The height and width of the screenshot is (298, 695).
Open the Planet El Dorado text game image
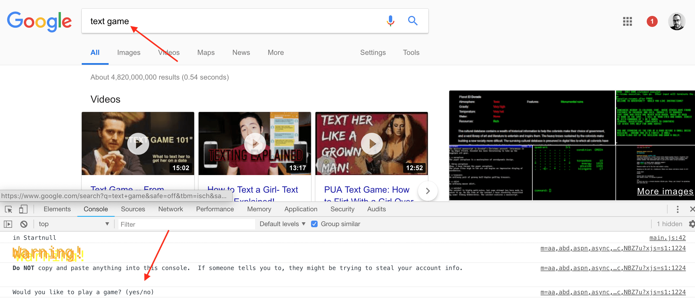click(532, 117)
